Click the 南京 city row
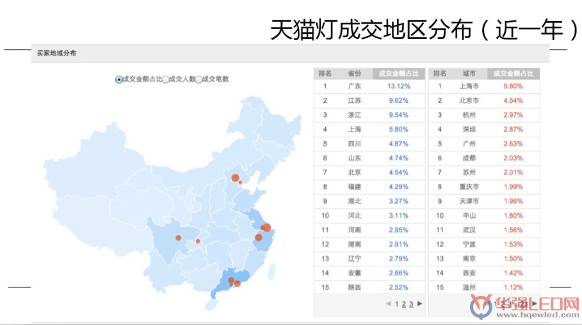 point(484,259)
